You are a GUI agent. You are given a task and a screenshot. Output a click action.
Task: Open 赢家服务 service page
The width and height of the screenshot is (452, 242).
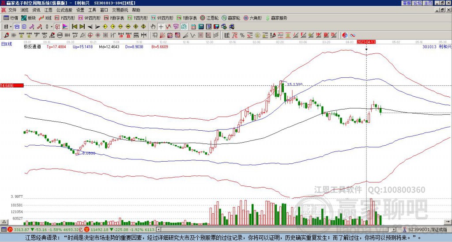[276, 18]
